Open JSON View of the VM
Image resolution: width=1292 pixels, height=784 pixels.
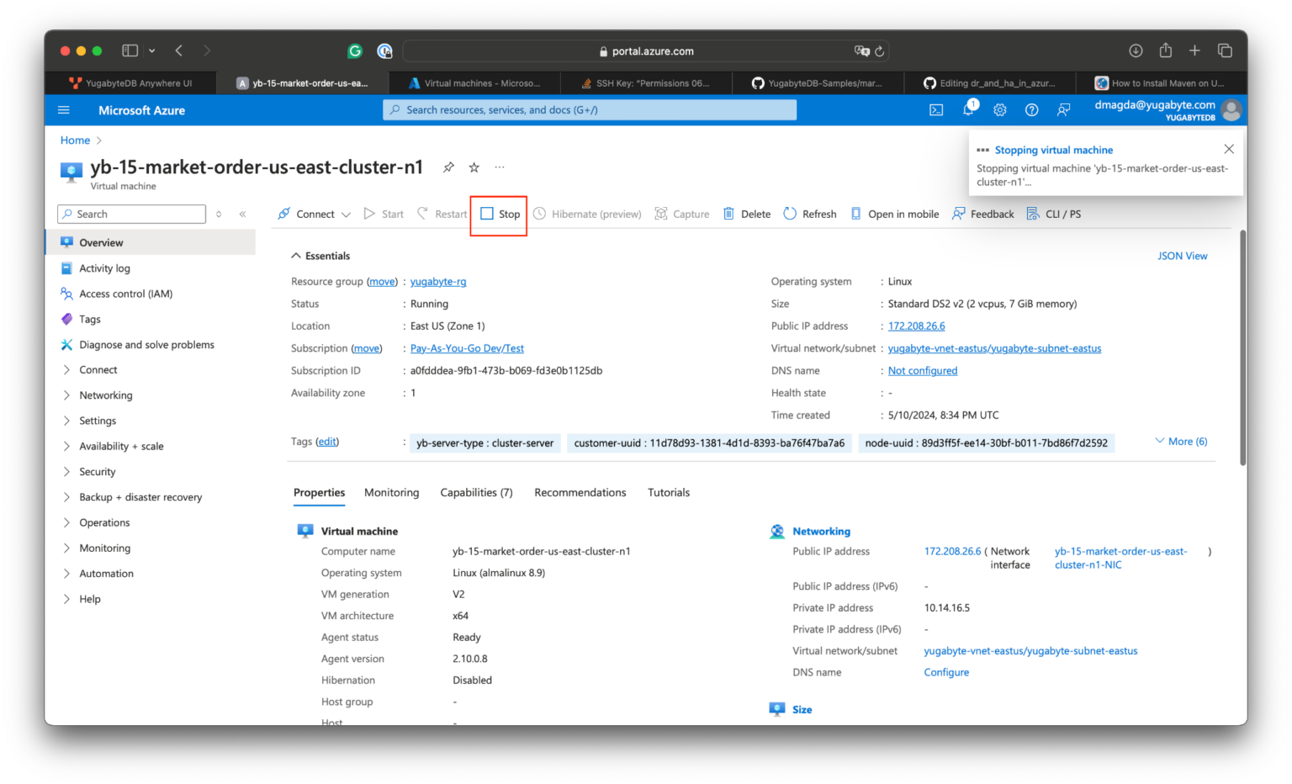tap(1183, 255)
